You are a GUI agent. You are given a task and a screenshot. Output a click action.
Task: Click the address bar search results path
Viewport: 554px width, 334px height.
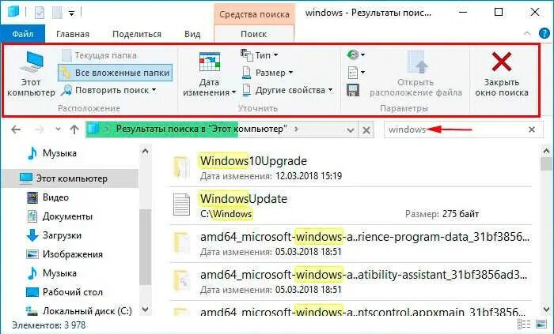(201, 129)
